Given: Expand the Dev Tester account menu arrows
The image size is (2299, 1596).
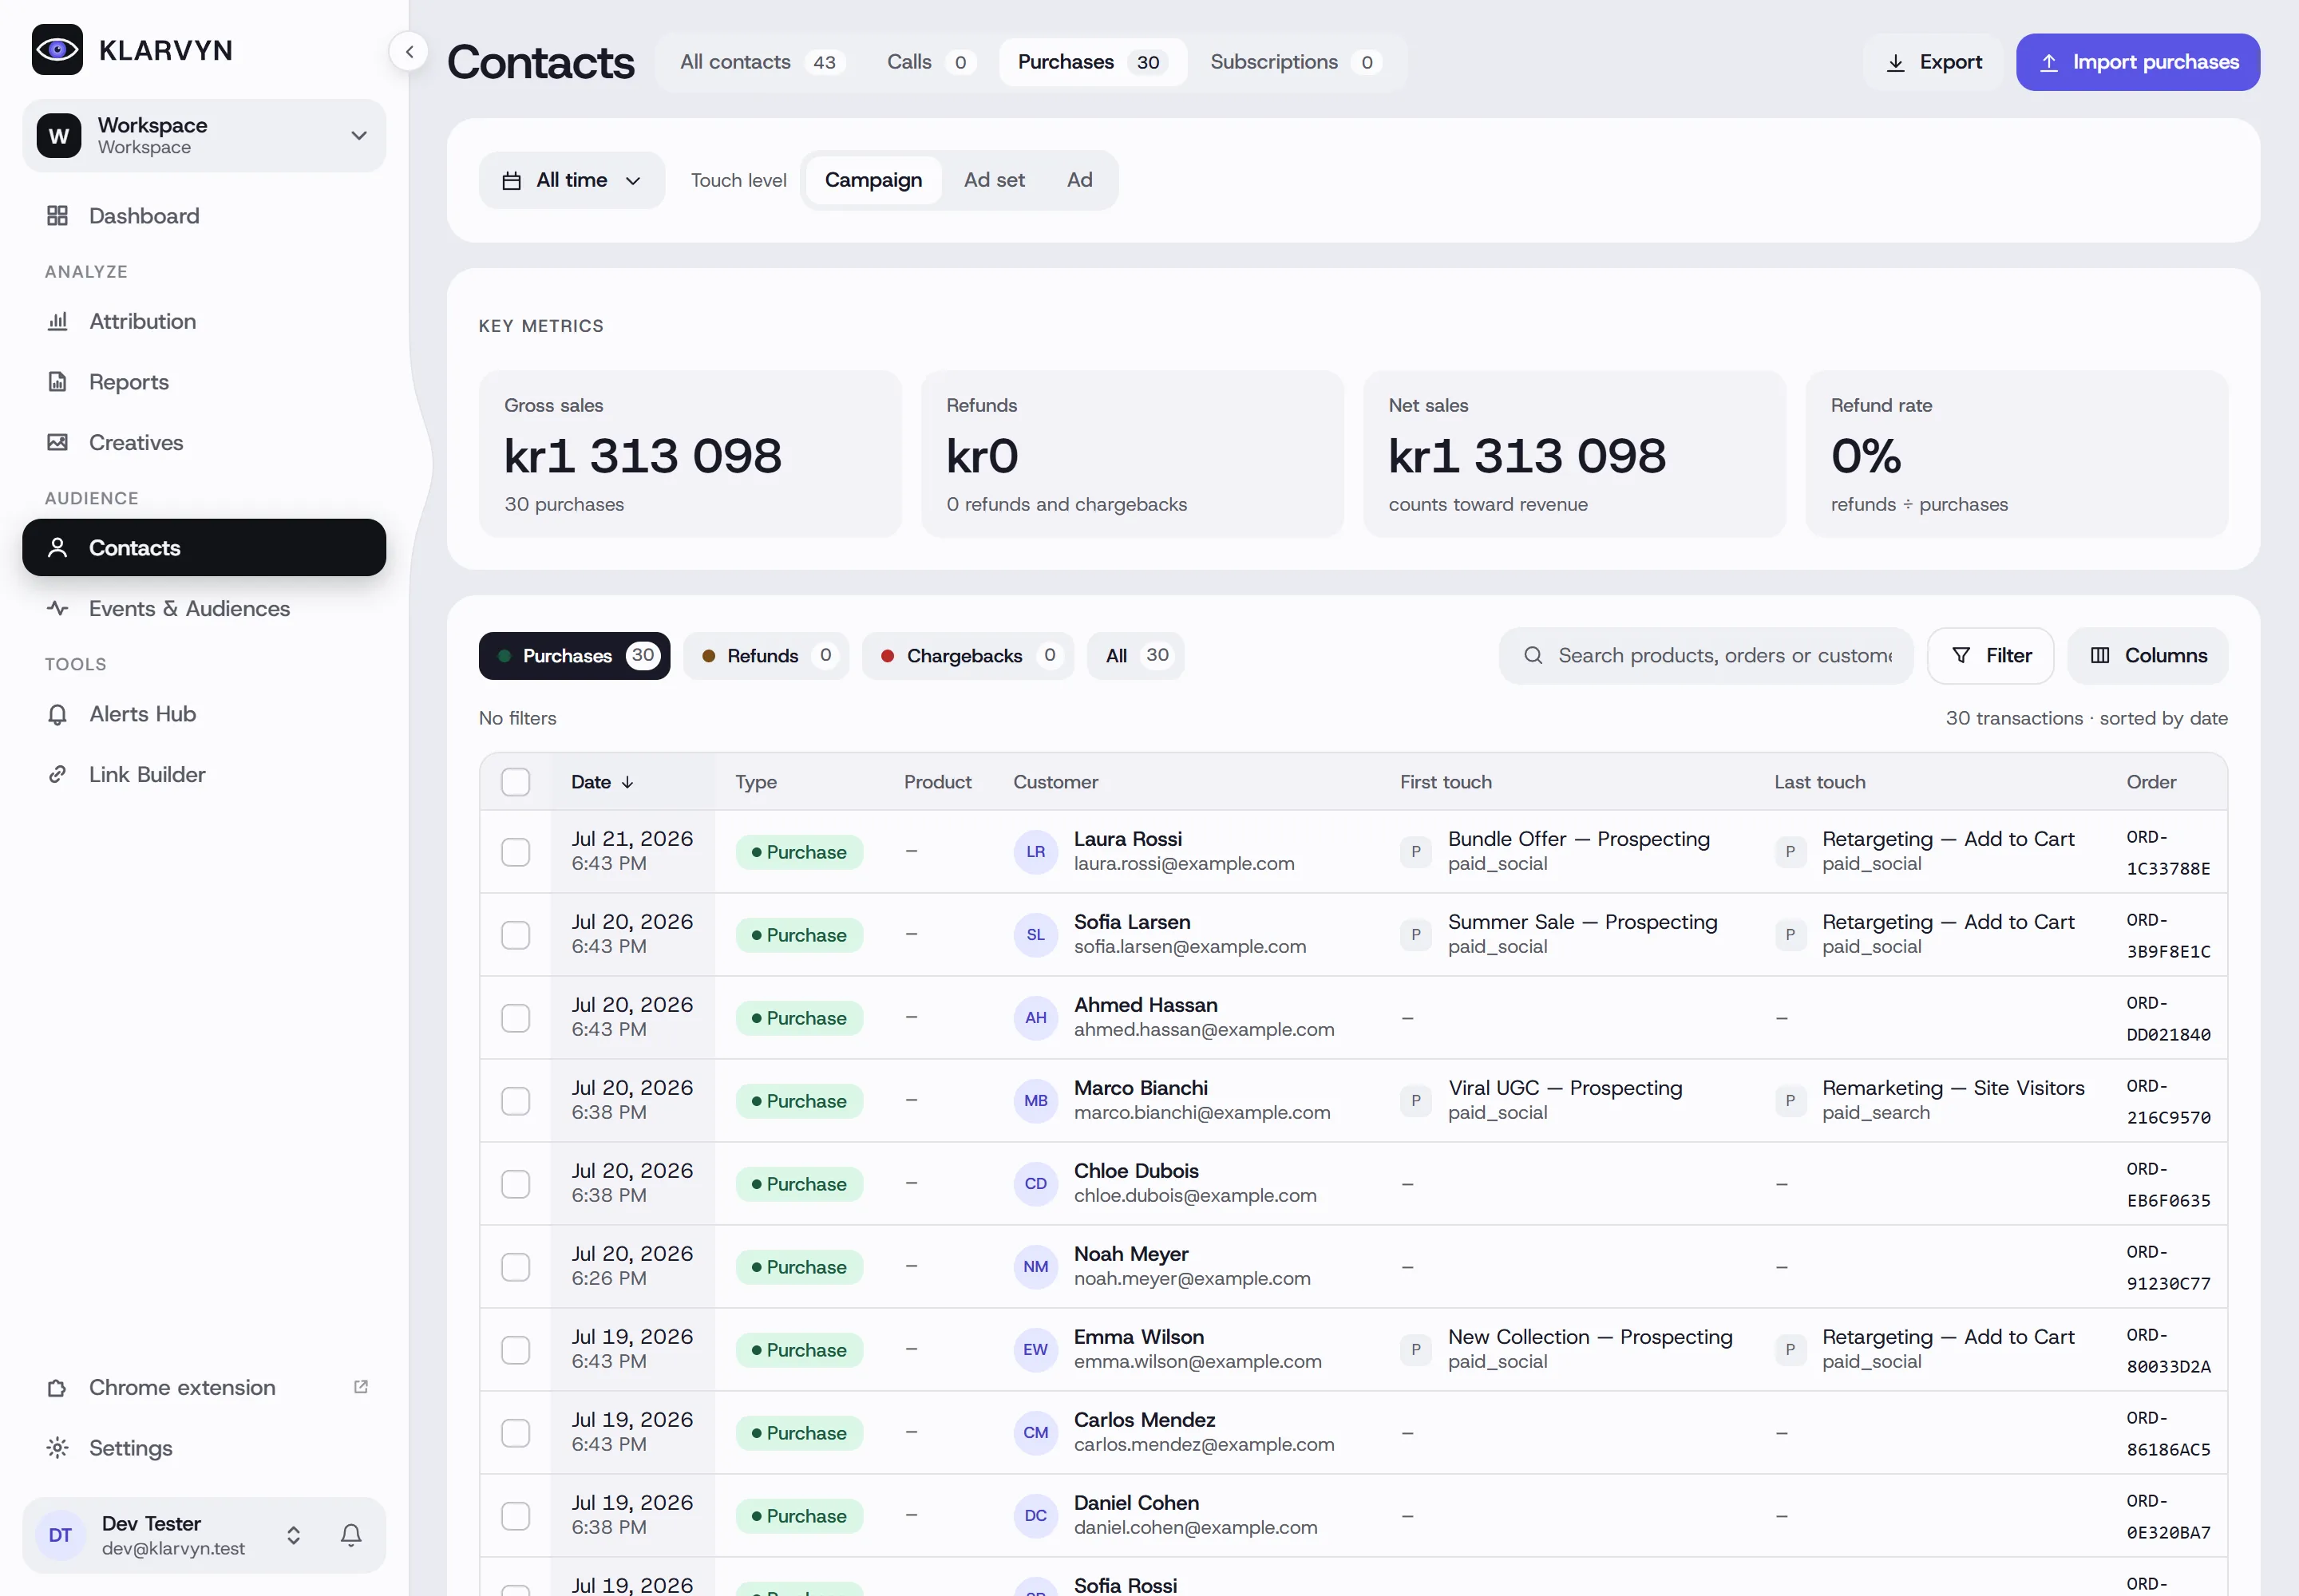Looking at the screenshot, I should coord(293,1535).
